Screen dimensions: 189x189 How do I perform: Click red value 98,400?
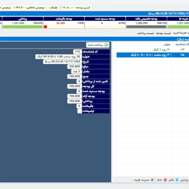point(60,23)
